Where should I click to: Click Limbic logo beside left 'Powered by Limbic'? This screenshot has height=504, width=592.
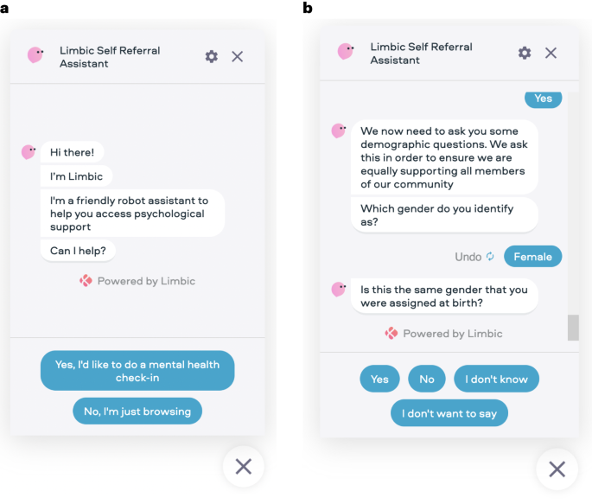(86, 281)
